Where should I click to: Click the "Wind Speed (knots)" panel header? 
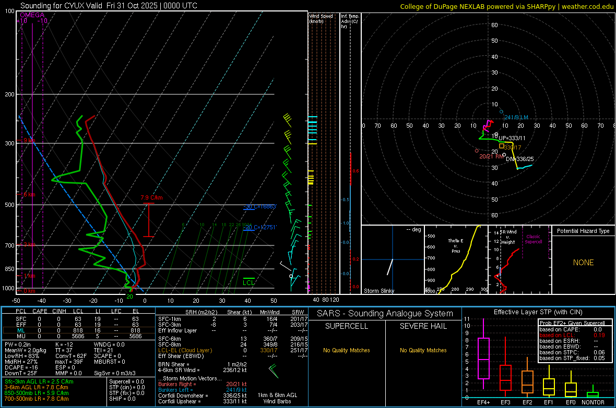click(x=321, y=18)
